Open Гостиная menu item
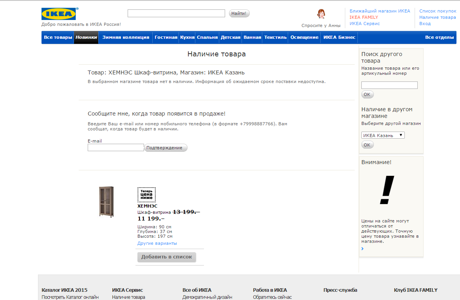This screenshot has height=300, width=460. point(166,37)
